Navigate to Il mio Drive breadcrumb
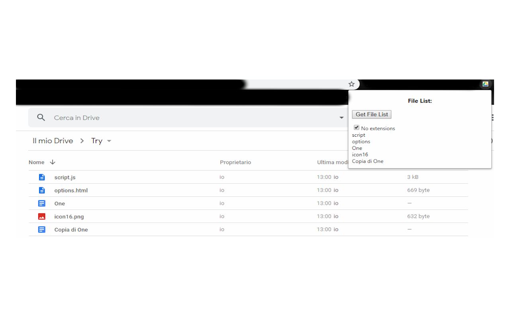Screen dimensions: 510x318 point(53,141)
